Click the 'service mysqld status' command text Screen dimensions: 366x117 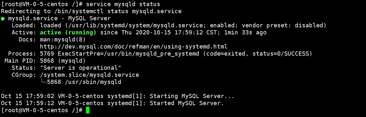[x=123, y=4]
